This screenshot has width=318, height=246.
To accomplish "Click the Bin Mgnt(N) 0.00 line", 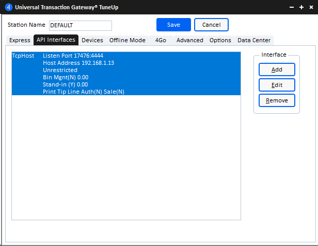I will 66,77.
